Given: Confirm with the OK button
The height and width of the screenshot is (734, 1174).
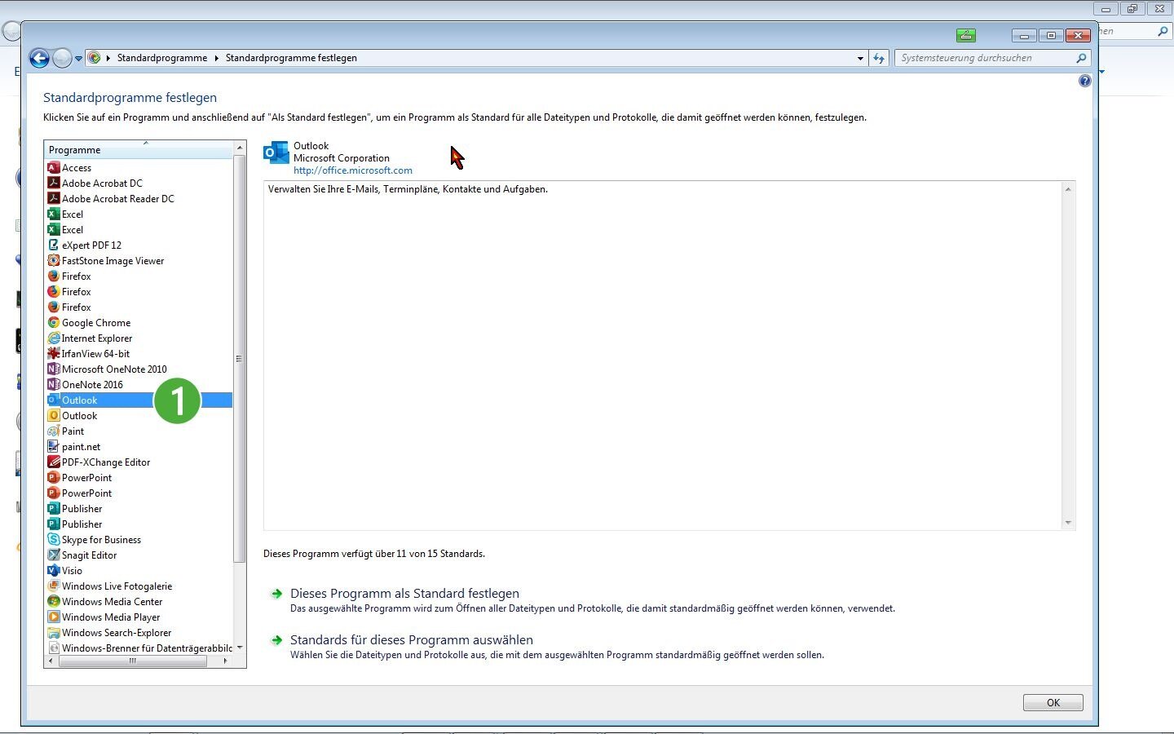Looking at the screenshot, I should tap(1053, 702).
